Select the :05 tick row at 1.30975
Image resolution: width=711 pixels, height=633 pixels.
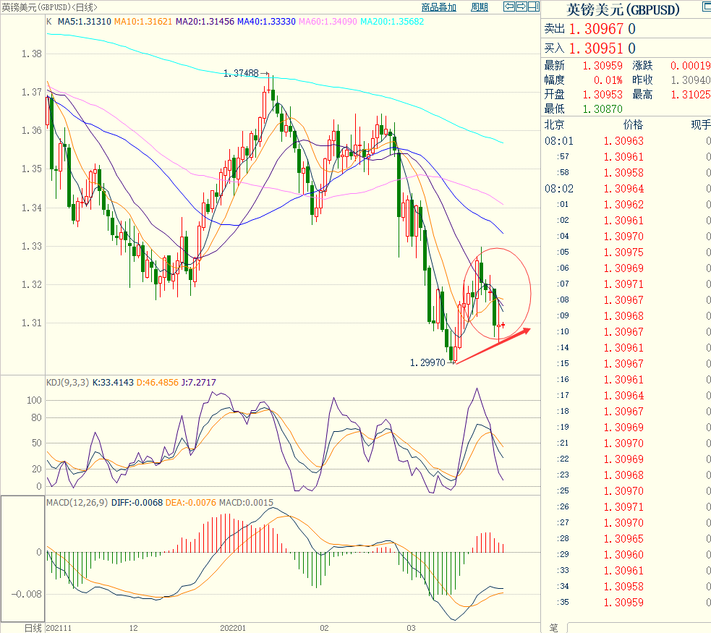coord(626,252)
